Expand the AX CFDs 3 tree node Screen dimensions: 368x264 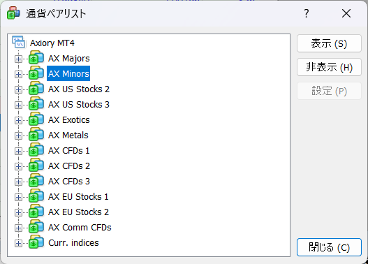coord(18,182)
